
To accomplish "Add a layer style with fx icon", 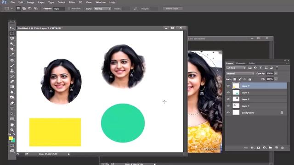I will (252, 148).
